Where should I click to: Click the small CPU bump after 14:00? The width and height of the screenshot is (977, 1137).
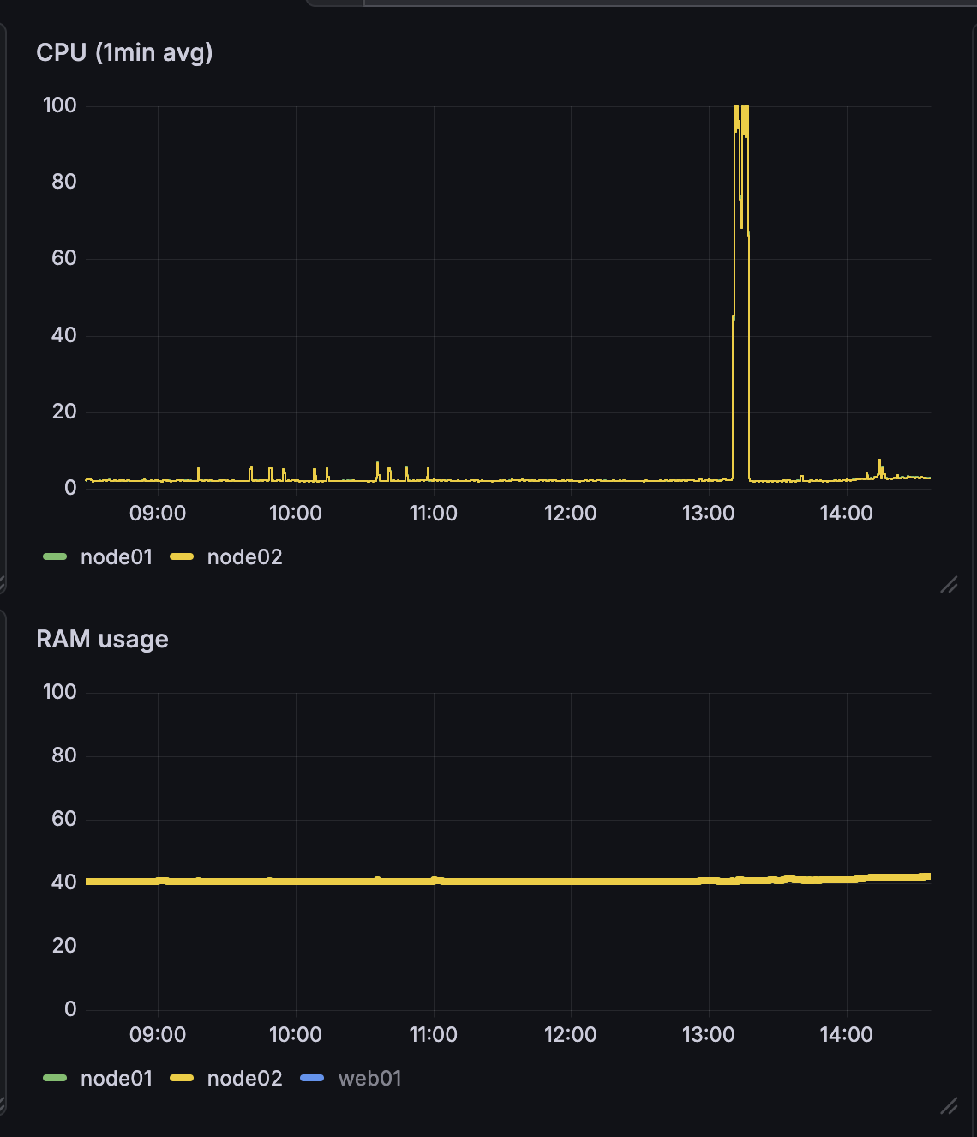[x=879, y=467]
